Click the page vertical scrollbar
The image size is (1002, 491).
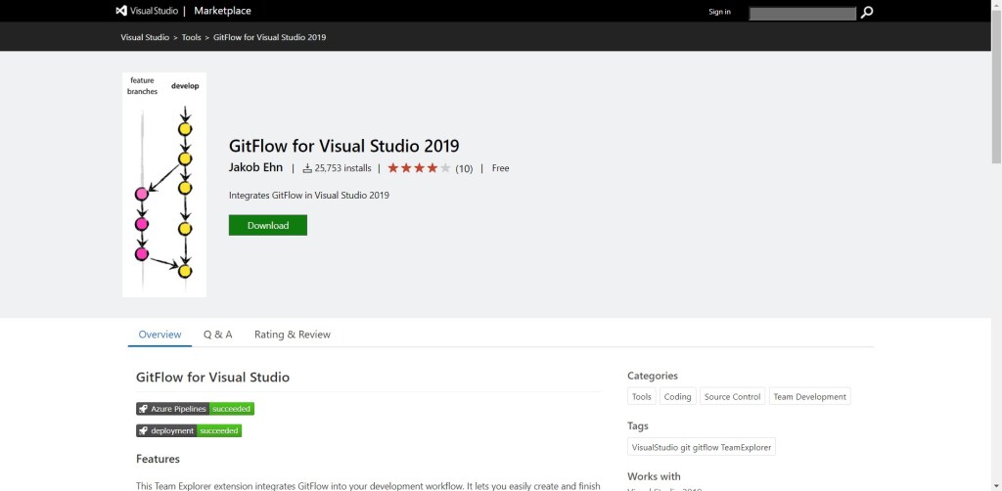coord(996,88)
